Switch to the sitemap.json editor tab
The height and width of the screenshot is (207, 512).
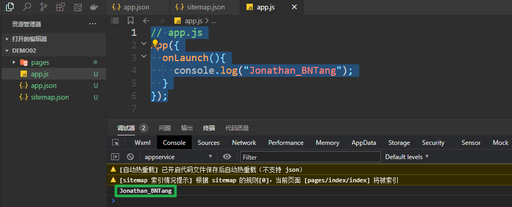204,7
